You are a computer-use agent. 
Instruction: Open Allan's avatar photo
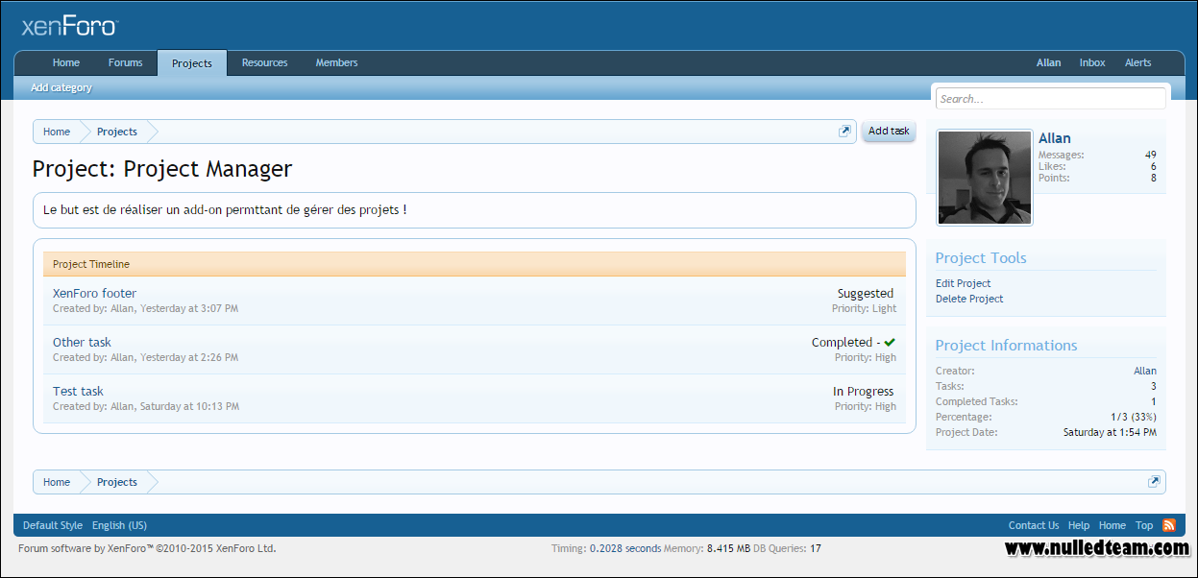985,178
